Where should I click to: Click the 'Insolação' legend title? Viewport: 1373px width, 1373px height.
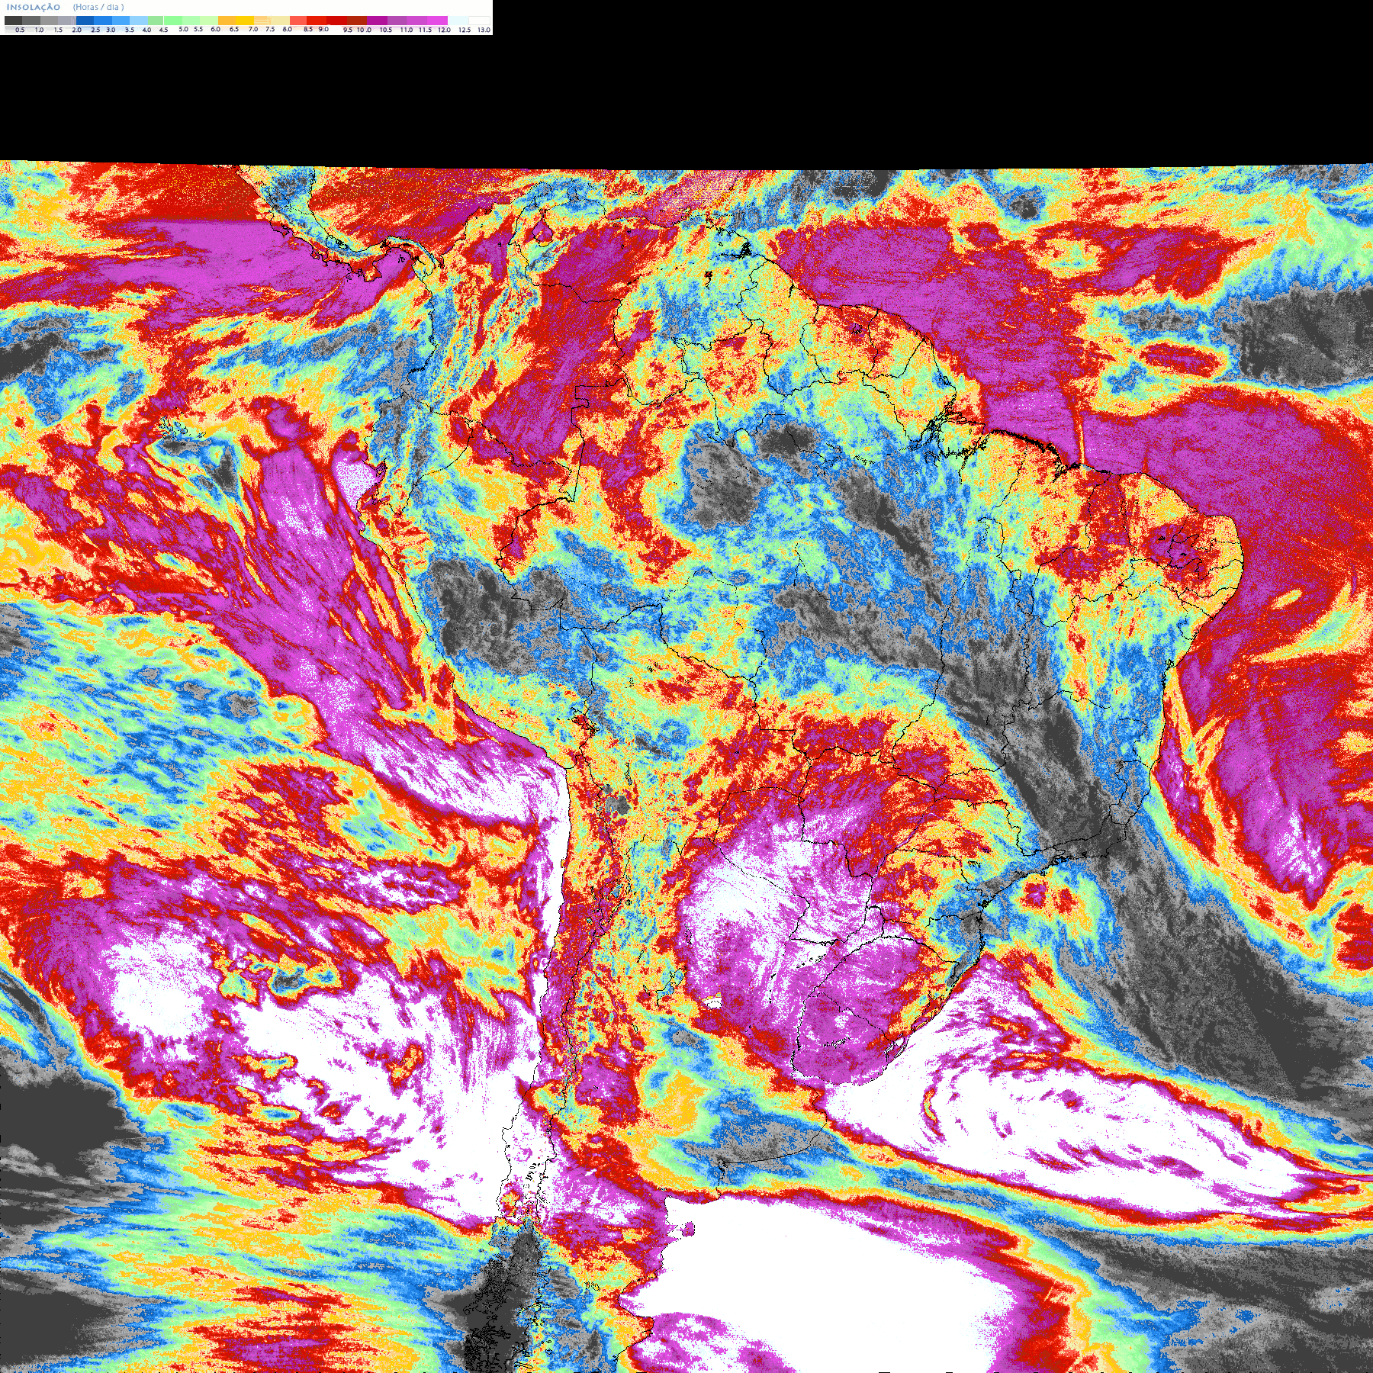coord(34,7)
